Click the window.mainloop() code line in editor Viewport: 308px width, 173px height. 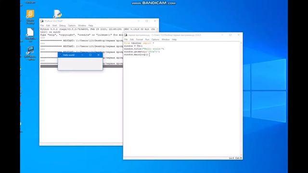coord(136,54)
